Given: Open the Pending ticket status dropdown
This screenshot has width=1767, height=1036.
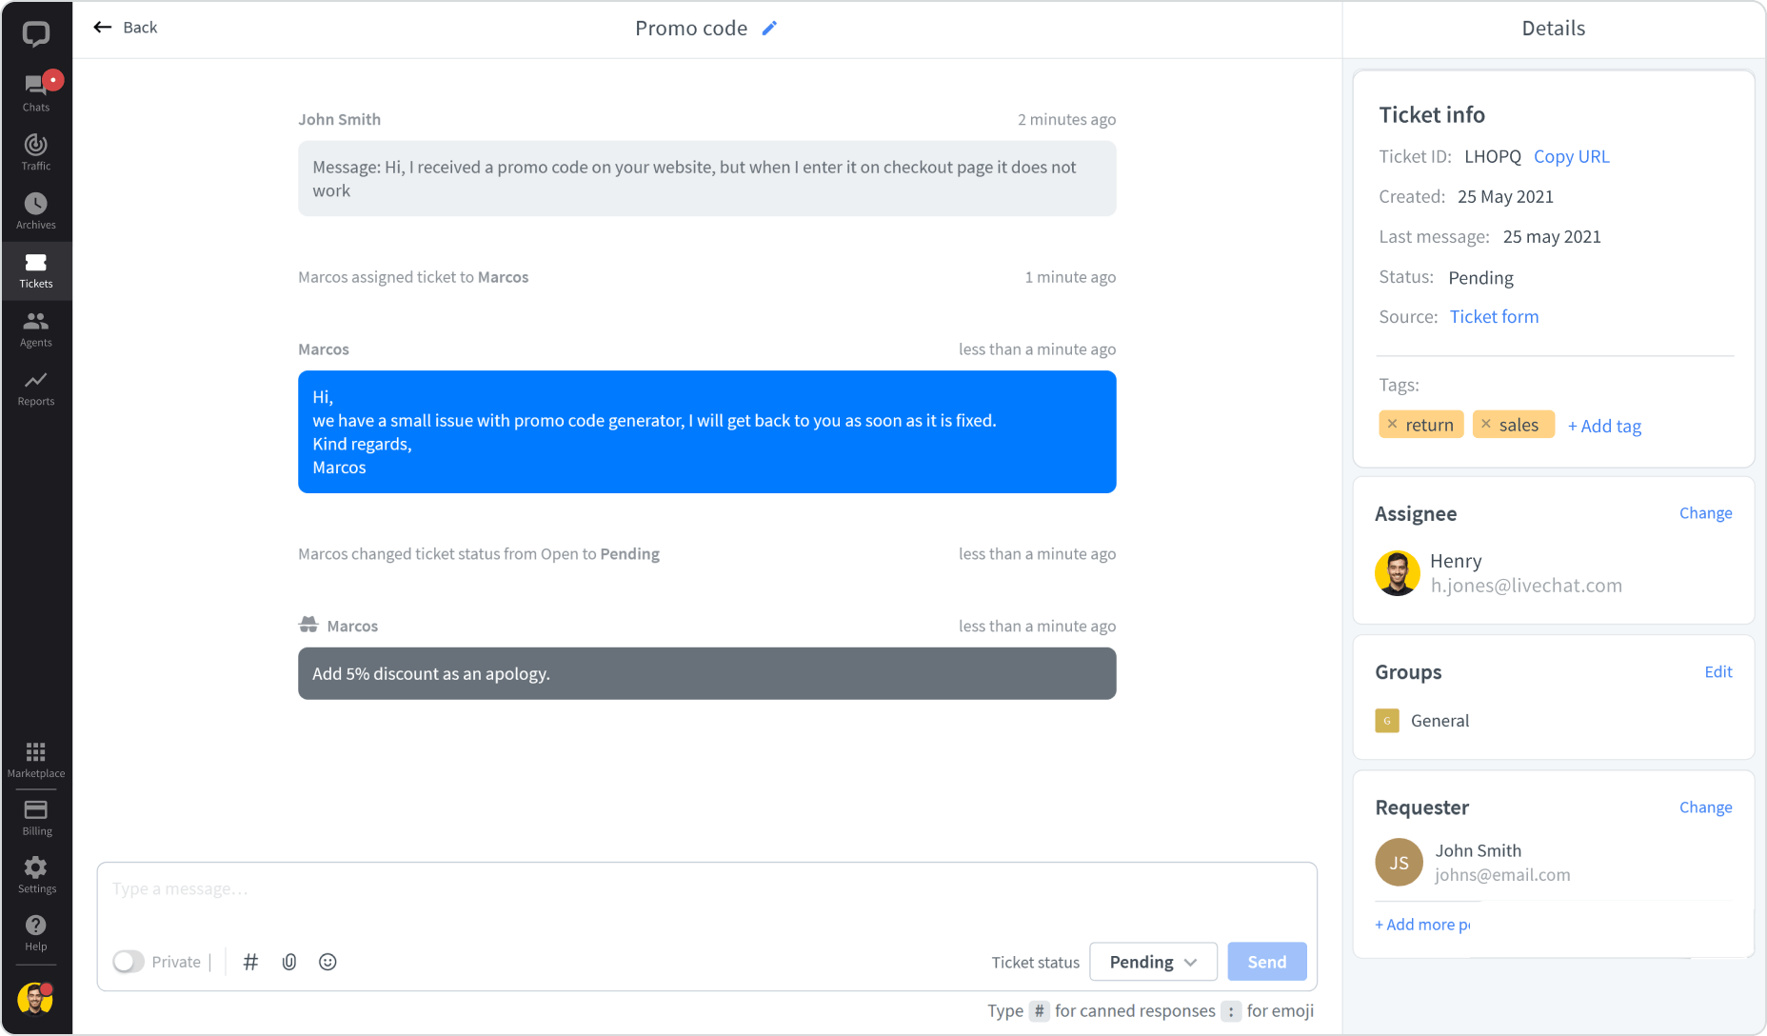Looking at the screenshot, I should click(x=1153, y=962).
